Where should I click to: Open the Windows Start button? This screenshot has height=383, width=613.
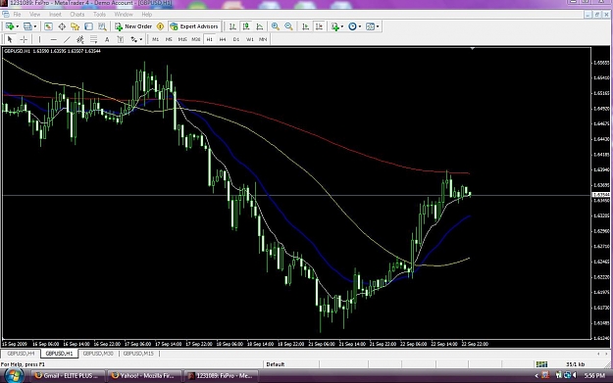coord(14,375)
